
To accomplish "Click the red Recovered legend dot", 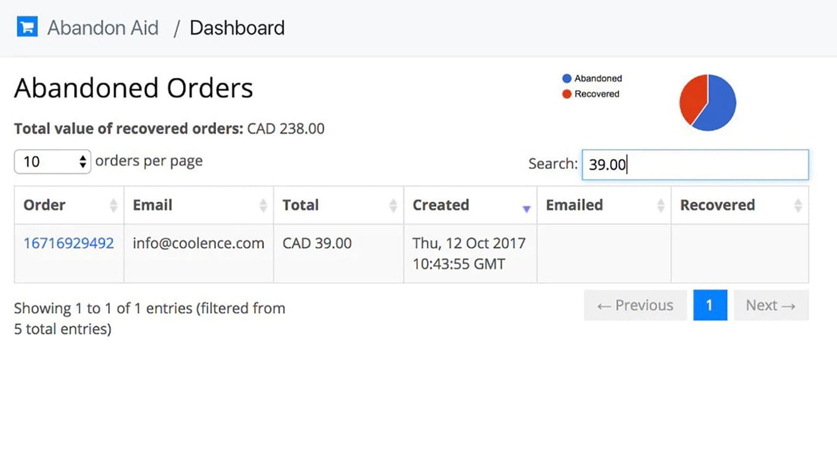I will click(567, 94).
